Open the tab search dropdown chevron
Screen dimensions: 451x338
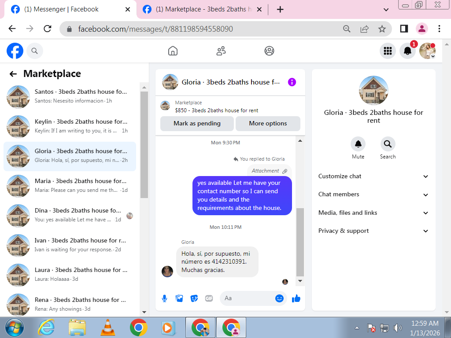tap(386, 10)
